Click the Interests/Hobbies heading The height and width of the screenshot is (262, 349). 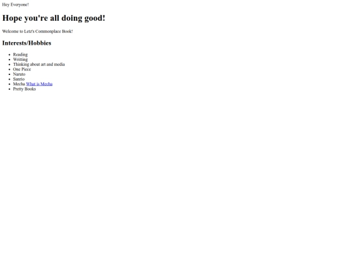tap(26, 43)
